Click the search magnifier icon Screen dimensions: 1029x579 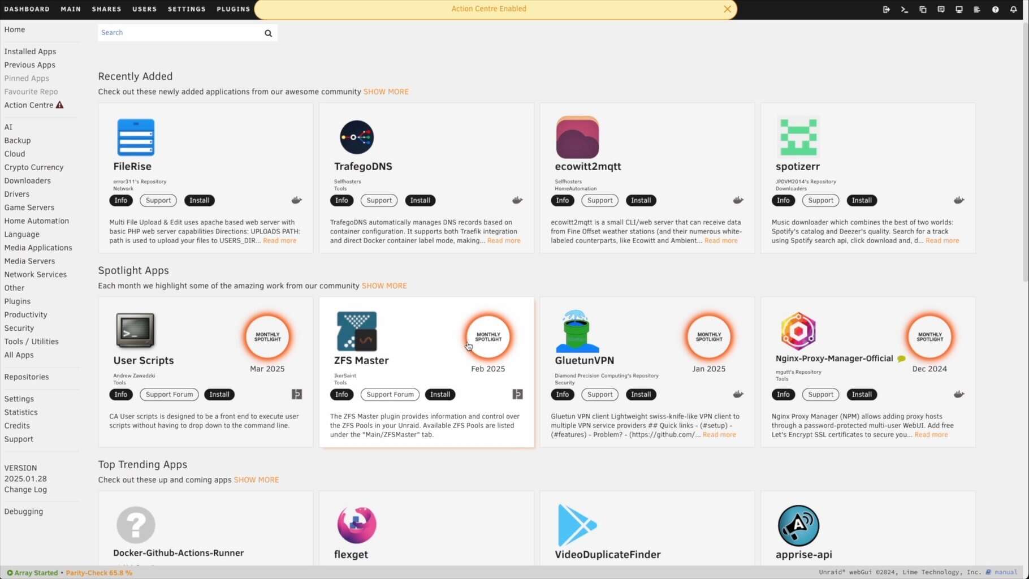268,33
